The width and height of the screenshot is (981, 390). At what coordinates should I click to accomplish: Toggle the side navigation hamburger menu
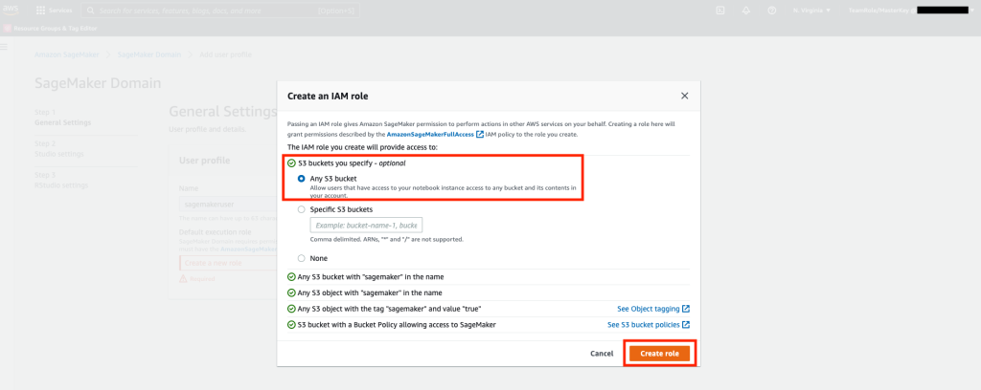pyautogui.click(x=4, y=47)
